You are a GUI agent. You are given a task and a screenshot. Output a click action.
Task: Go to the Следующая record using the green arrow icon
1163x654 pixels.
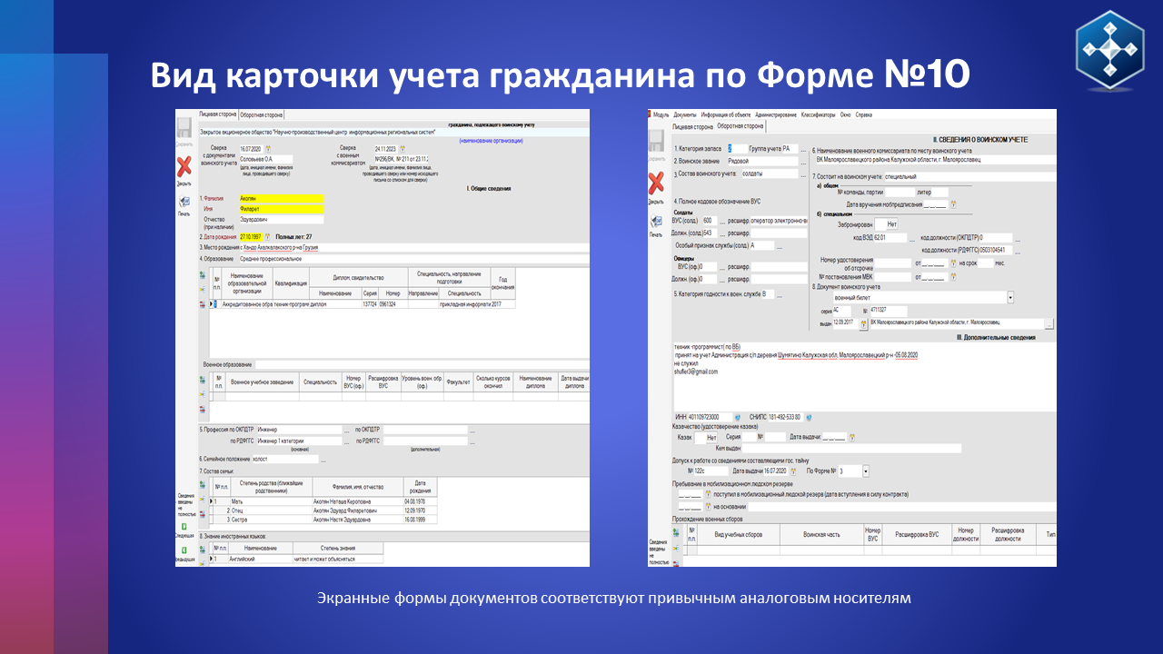(x=184, y=527)
